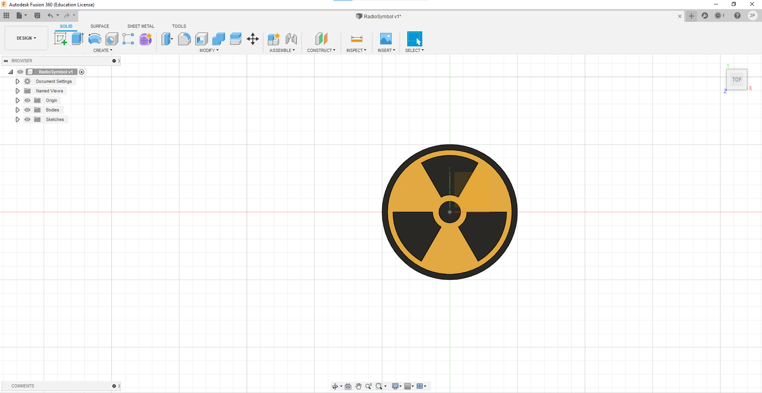This screenshot has height=393, width=762.
Task: Toggle visibility of Bodies folder
Action: [27, 110]
